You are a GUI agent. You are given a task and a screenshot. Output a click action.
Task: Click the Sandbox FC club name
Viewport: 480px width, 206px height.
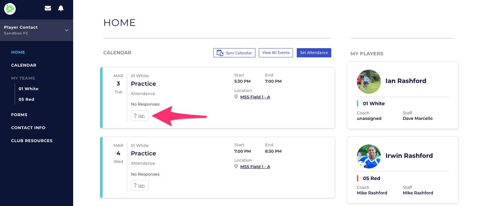pos(16,33)
